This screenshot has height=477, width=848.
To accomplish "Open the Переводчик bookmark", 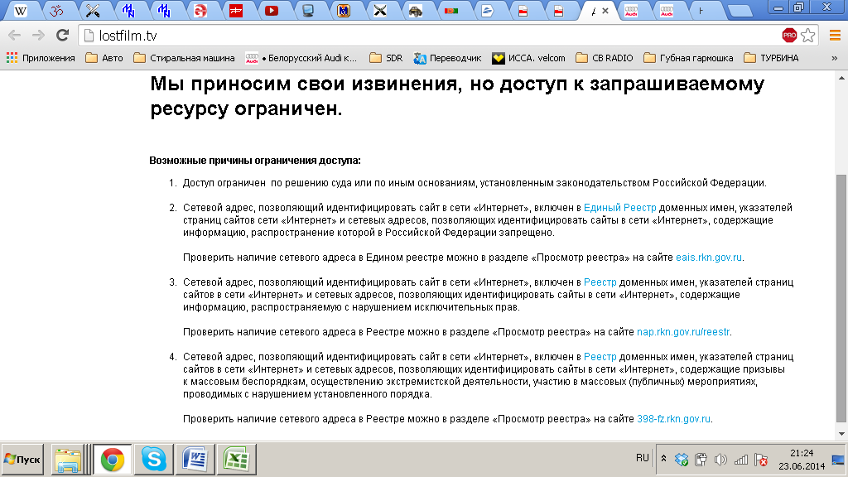I will pos(448,58).
